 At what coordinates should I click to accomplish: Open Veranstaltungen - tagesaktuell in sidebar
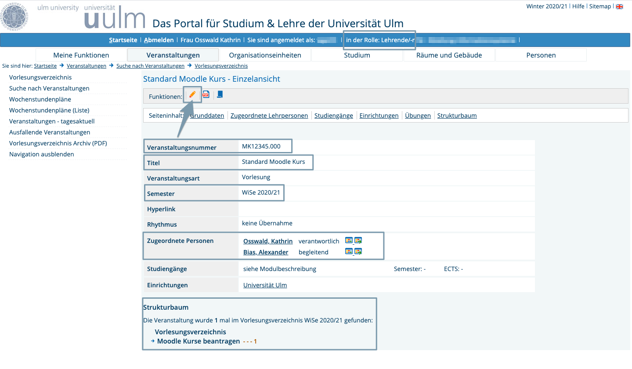[52, 121]
